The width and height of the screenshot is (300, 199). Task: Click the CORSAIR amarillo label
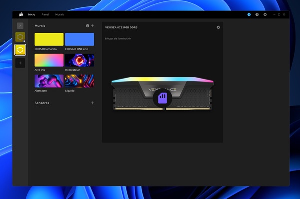[x=45, y=49]
